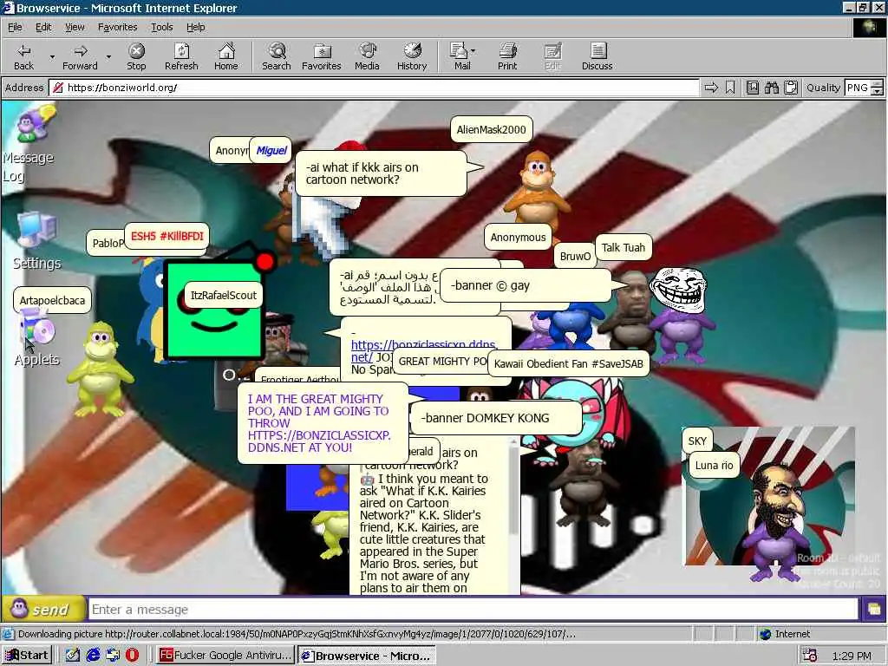Select Browservice taskbar button
This screenshot has width=888, height=666.
tap(367, 656)
